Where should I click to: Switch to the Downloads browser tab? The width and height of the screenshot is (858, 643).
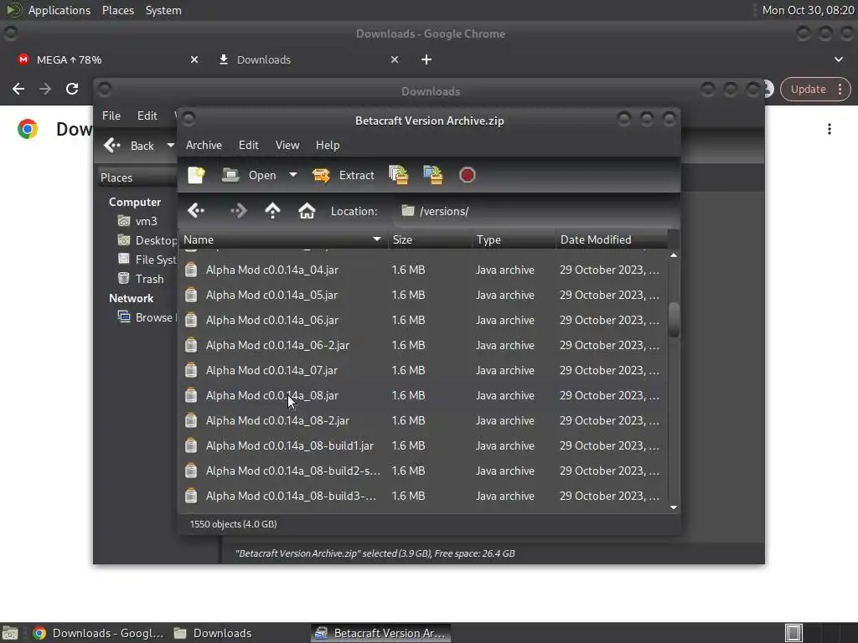click(307, 59)
